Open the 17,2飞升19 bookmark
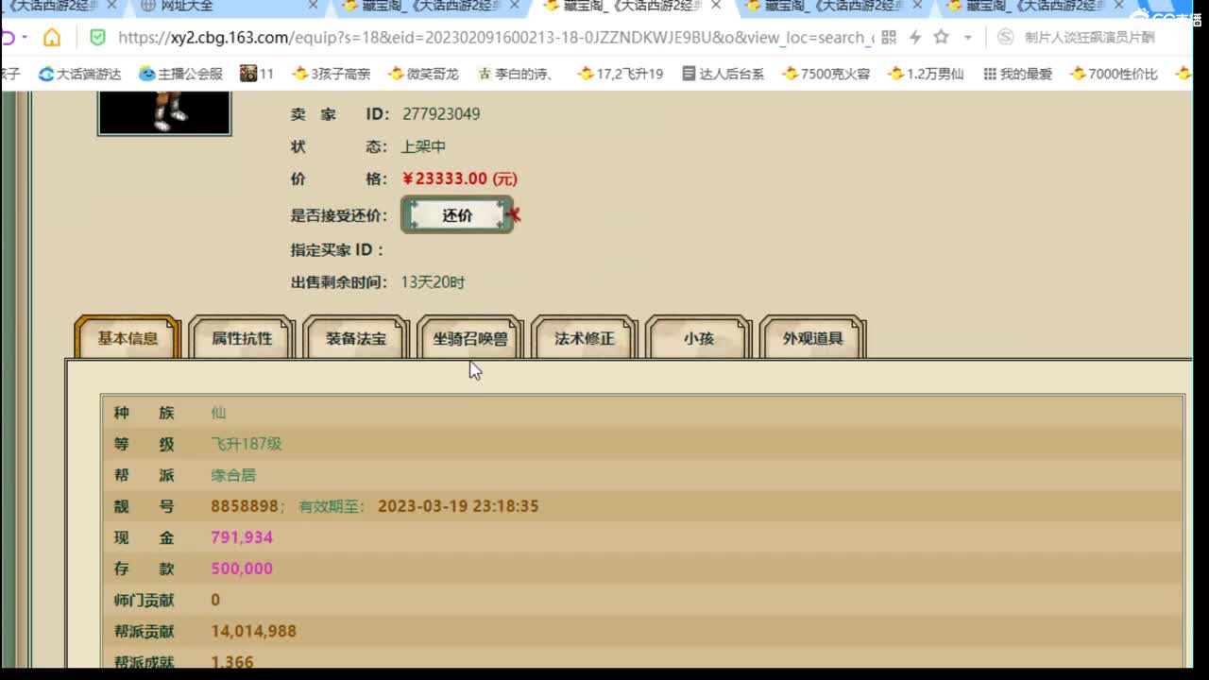 [620, 74]
